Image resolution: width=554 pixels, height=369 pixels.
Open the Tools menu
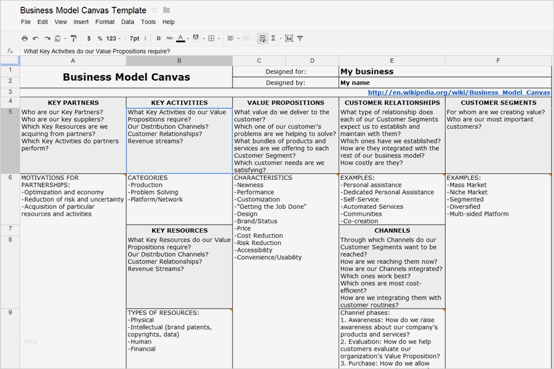(148, 22)
